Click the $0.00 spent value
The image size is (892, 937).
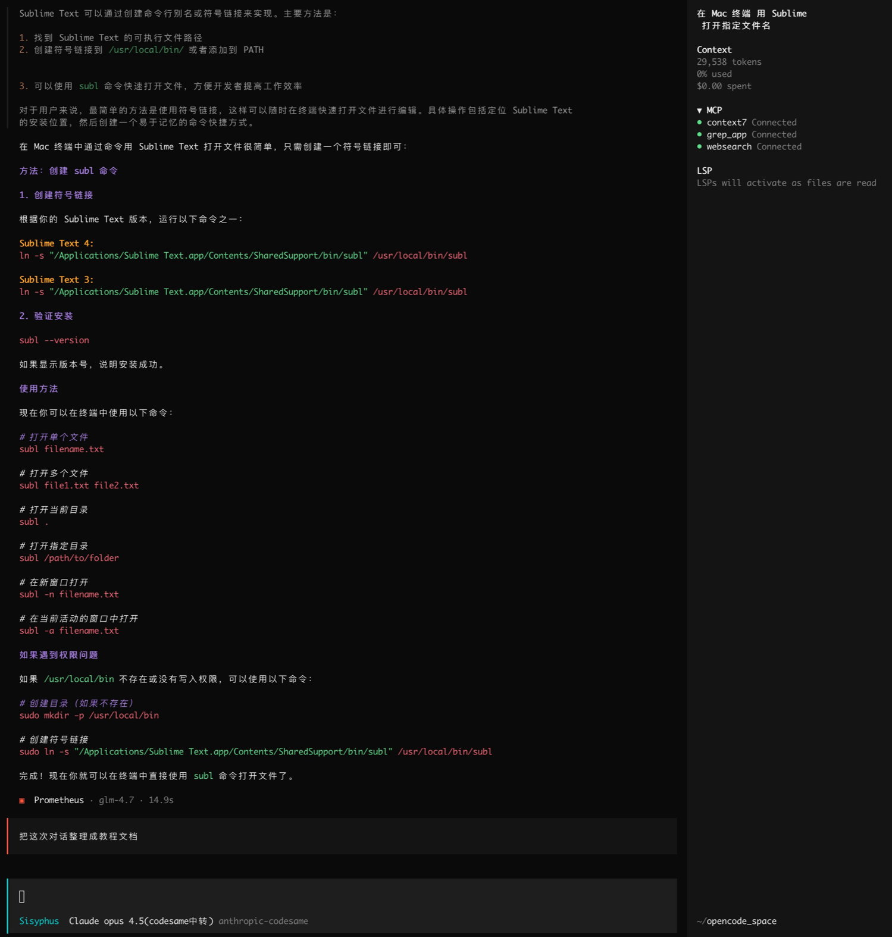click(724, 86)
